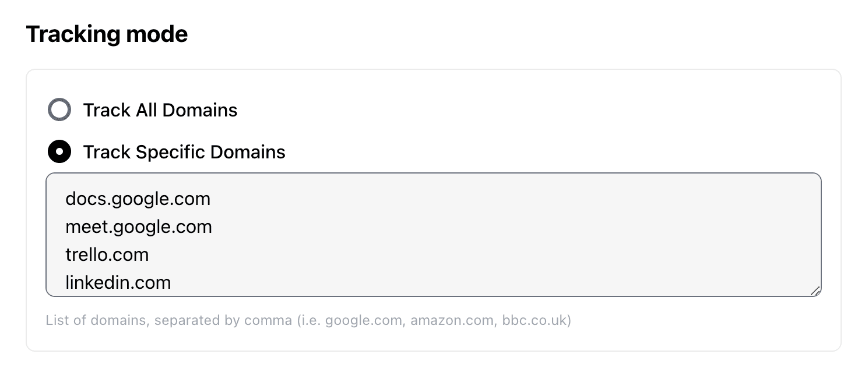This screenshot has height=368, width=865.
Task: Place cursor on the trello.com entry
Action: click(107, 254)
